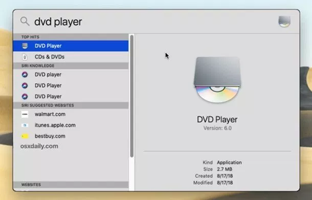Click the Siri icon beside lowercase DVD player
Viewport: 312px width, 200px height.
[x=24, y=75]
